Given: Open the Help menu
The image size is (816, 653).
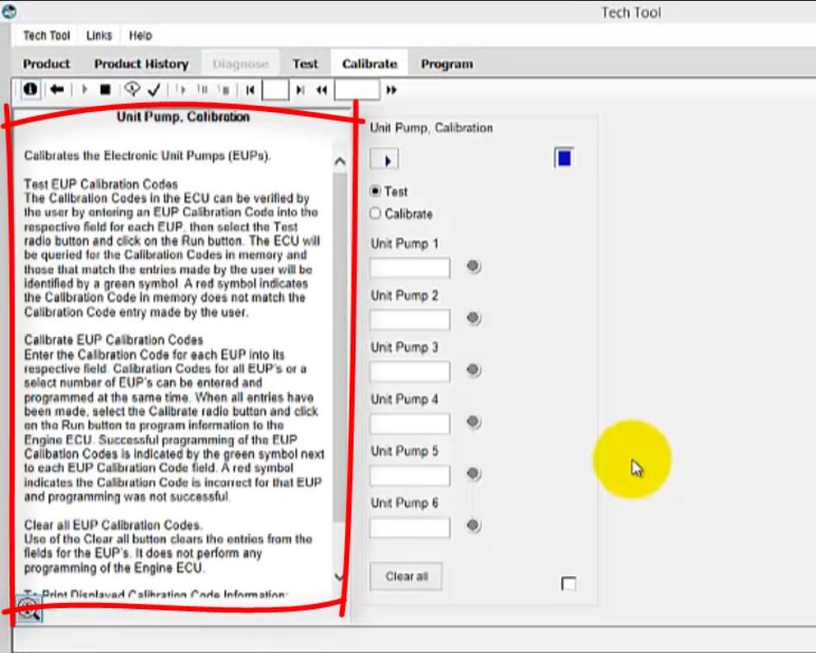Looking at the screenshot, I should [x=140, y=35].
